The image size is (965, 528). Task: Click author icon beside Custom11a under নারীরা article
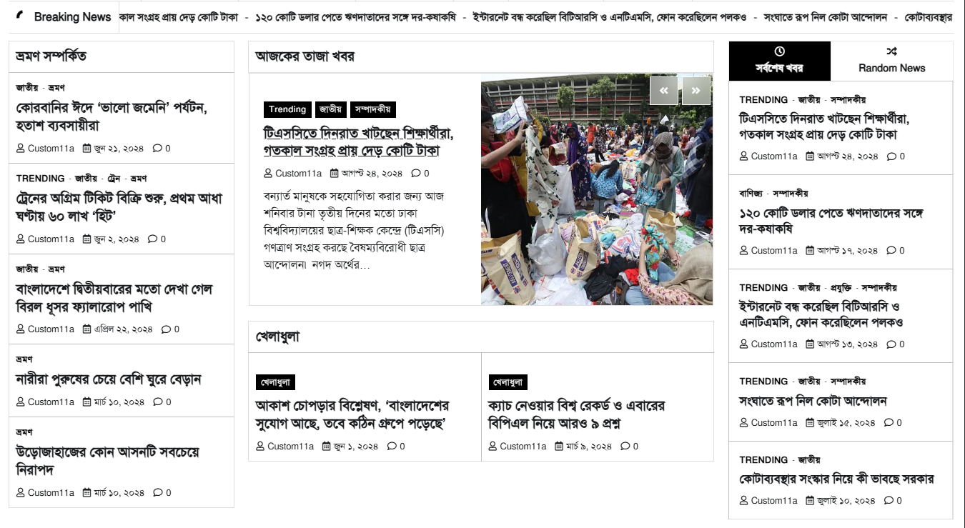(21, 402)
